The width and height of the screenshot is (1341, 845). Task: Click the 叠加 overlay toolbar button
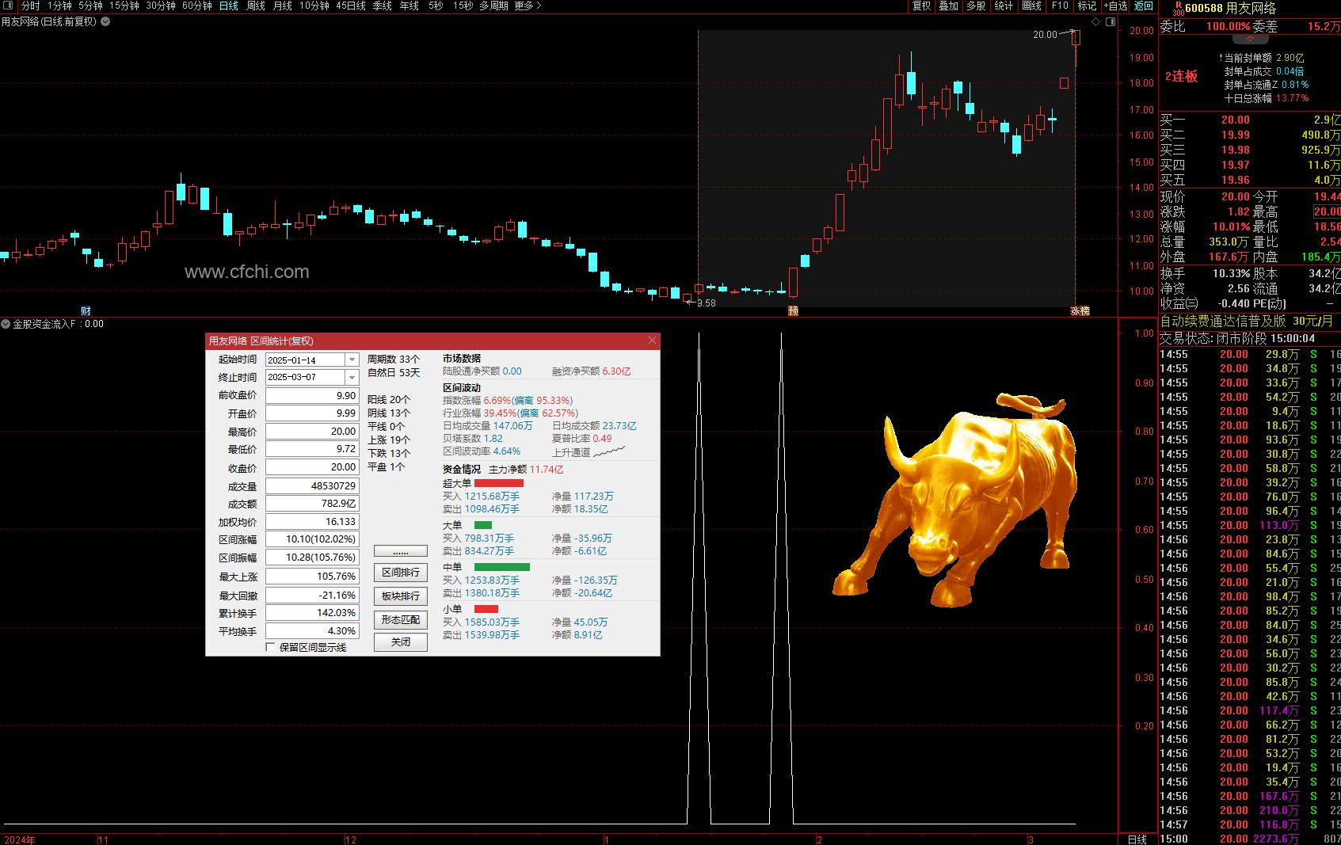948,6
